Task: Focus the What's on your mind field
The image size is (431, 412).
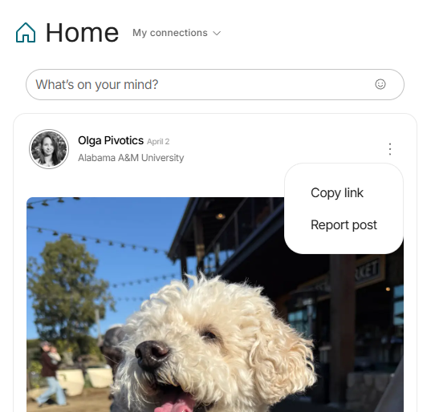Action: click(x=215, y=84)
